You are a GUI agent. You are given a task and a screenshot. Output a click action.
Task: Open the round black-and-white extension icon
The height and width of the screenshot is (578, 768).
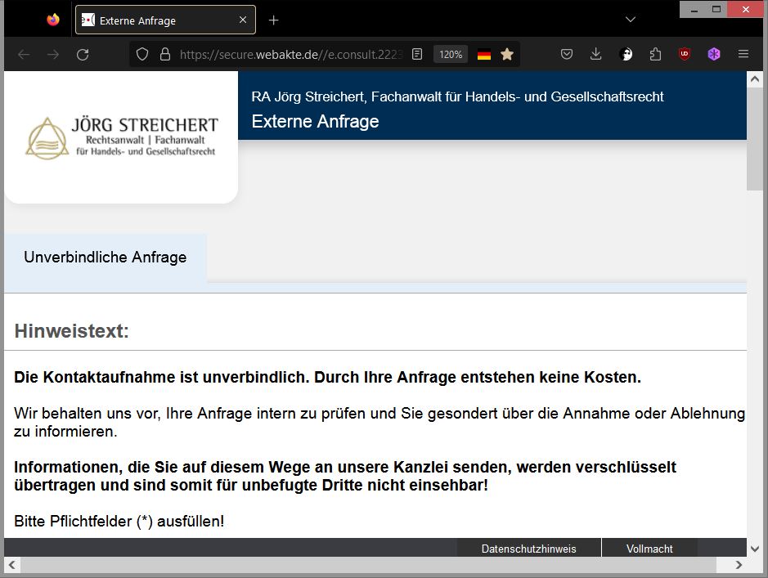pos(626,54)
